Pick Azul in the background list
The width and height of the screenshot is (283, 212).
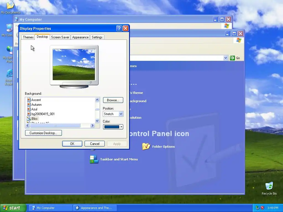coord(34,109)
